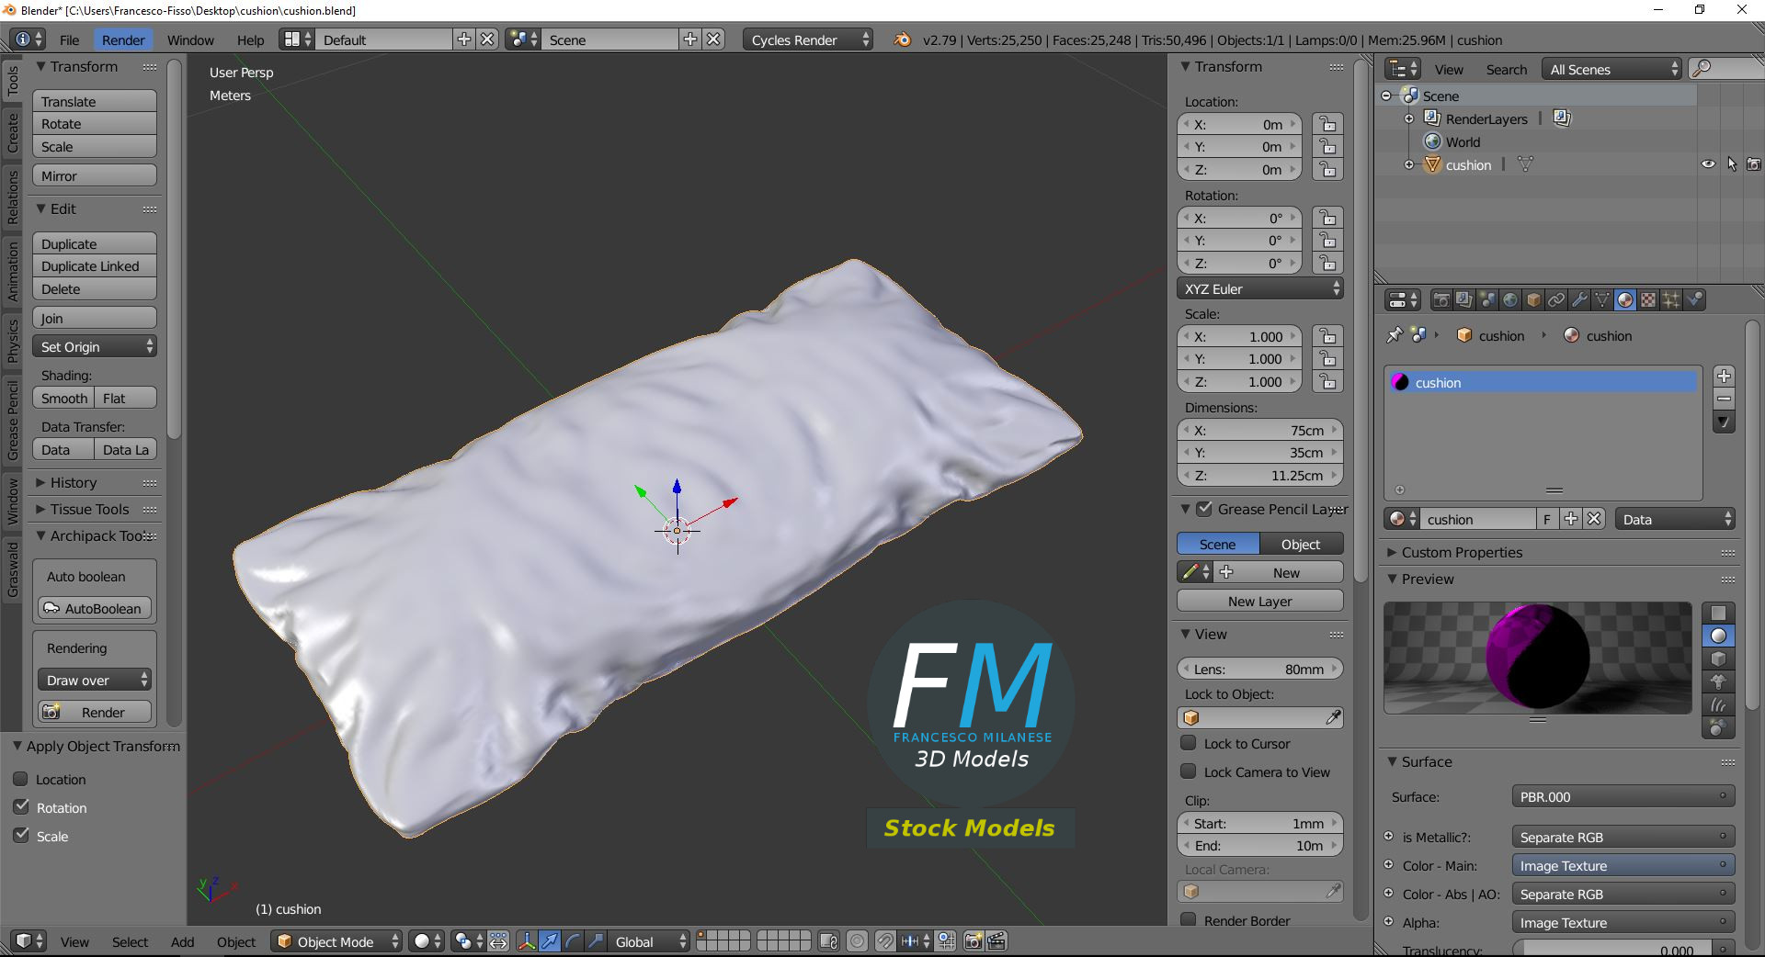
Task: Toggle the Grease Pencil Layers panel checkbox
Action: pos(1204,509)
